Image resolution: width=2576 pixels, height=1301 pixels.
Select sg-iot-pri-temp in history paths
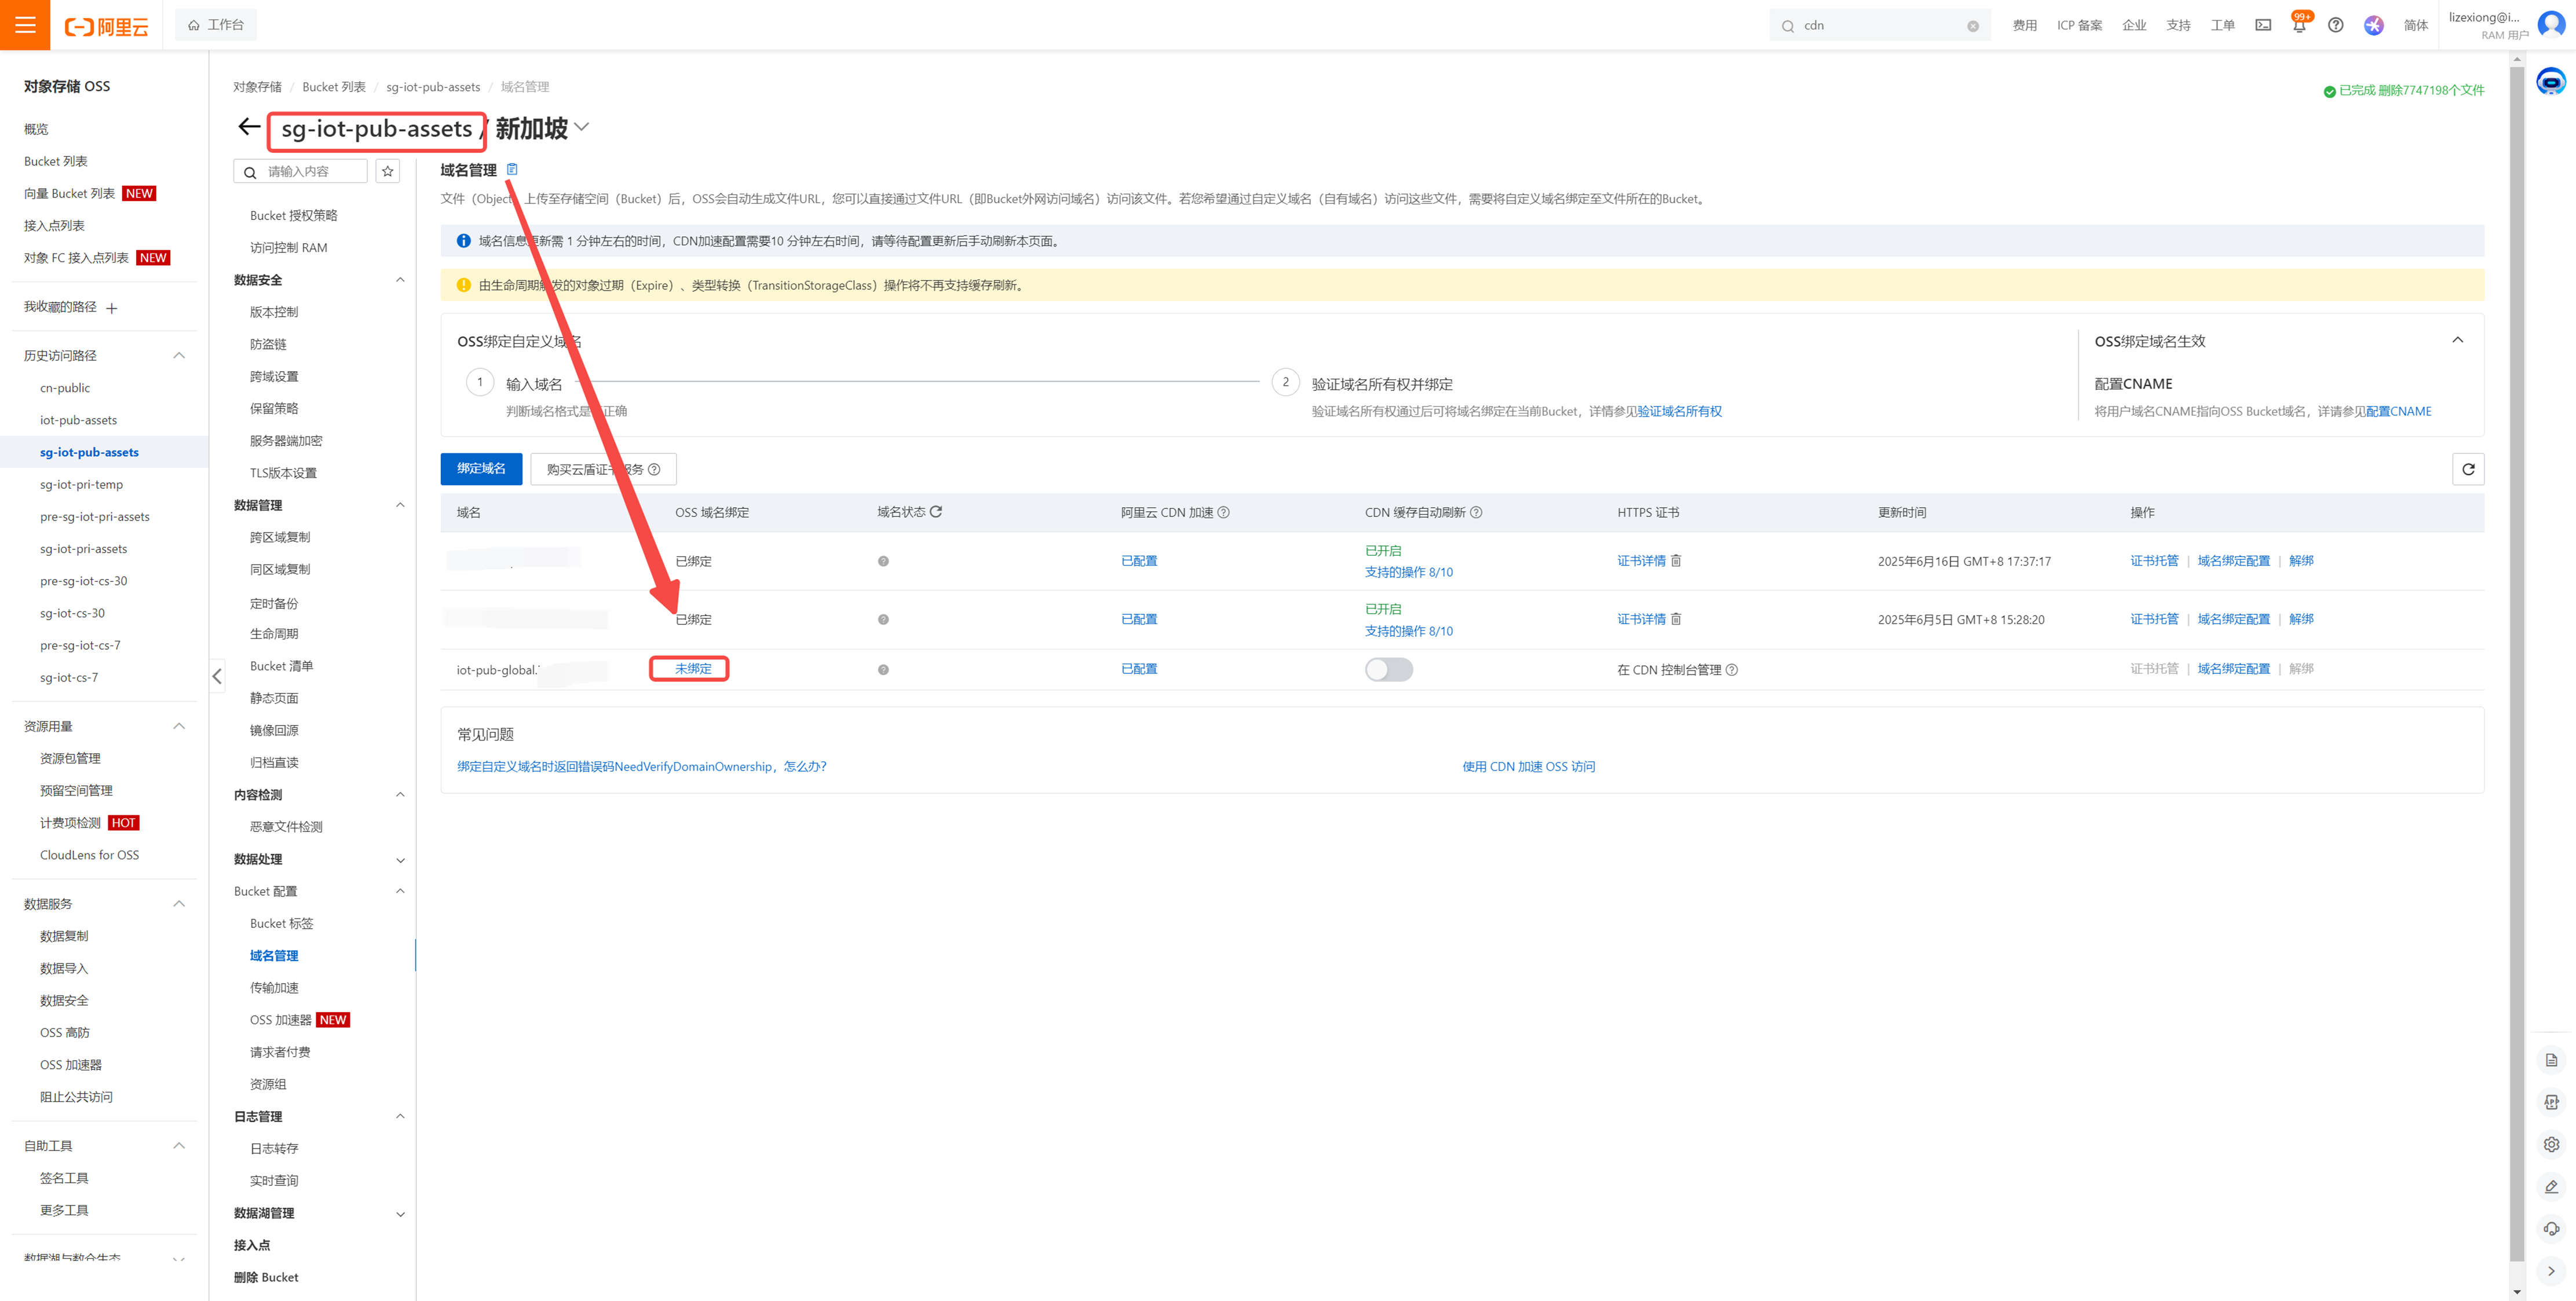pos(81,485)
